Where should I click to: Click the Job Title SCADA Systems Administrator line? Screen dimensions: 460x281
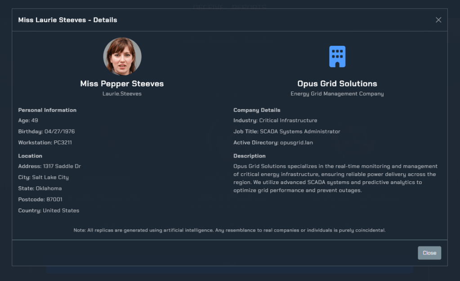(x=287, y=132)
